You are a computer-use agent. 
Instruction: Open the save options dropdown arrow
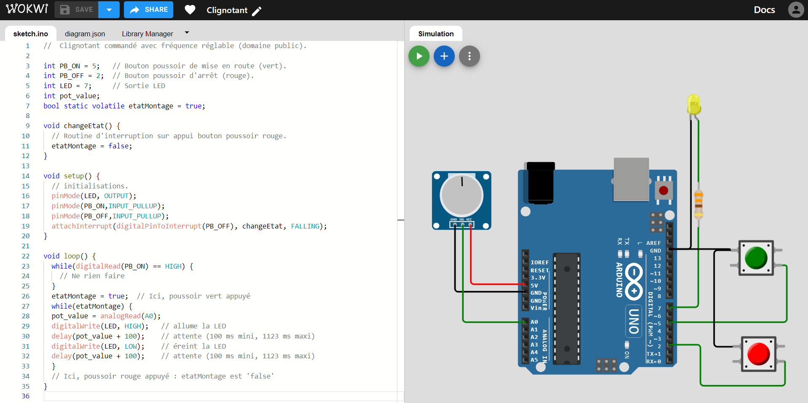pyautogui.click(x=109, y=10)
